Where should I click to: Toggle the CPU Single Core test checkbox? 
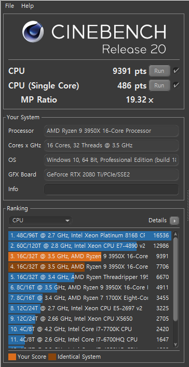pyautogui.click(x=176, y=85)
